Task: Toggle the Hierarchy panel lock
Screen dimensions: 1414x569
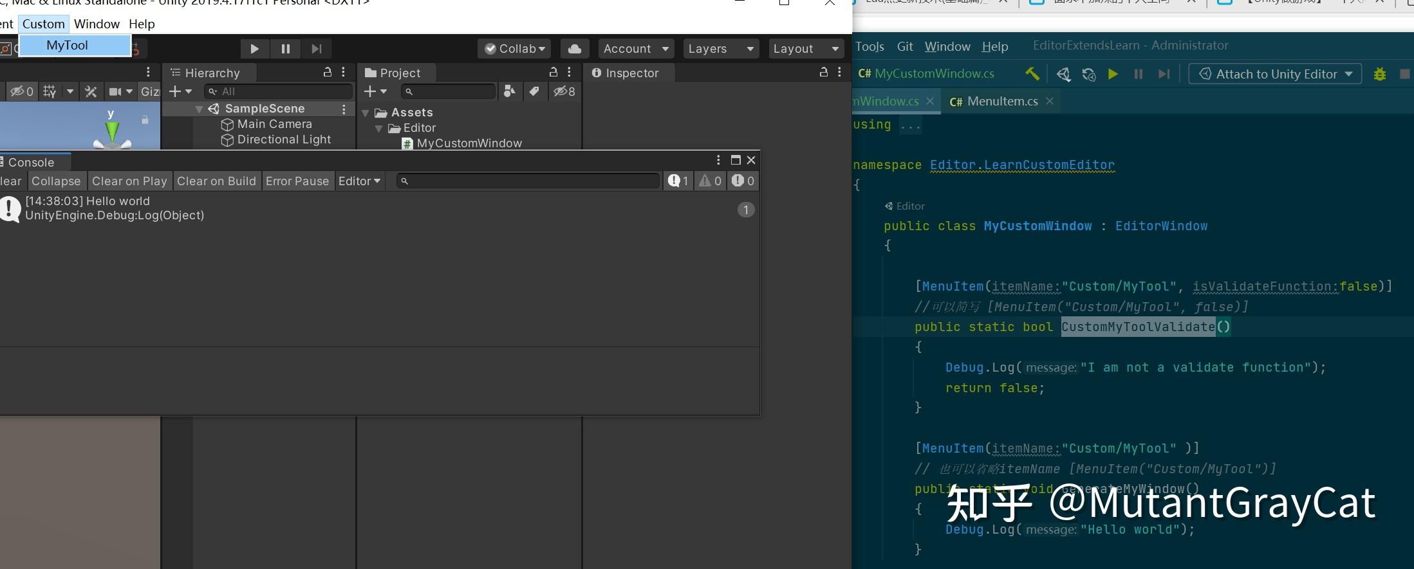Action: pyautogui.click(x=328, y=72)
